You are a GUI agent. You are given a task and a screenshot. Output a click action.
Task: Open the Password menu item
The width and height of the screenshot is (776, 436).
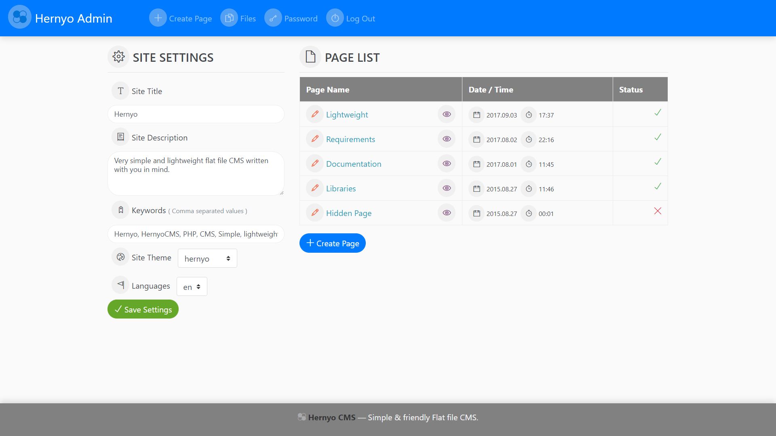(x=301, y=19)
